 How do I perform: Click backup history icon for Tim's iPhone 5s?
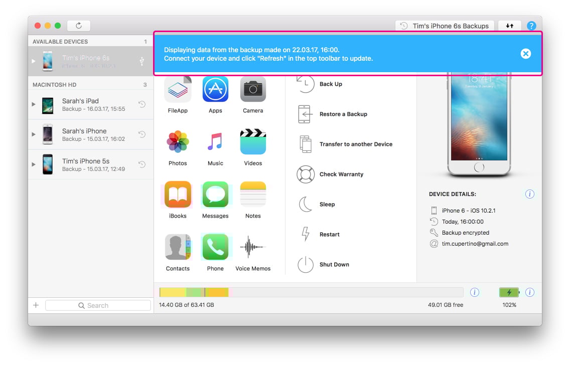click(x=142, y=164)
